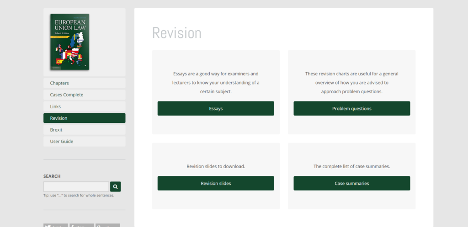Click the search tip text below field

click(79, 195)
